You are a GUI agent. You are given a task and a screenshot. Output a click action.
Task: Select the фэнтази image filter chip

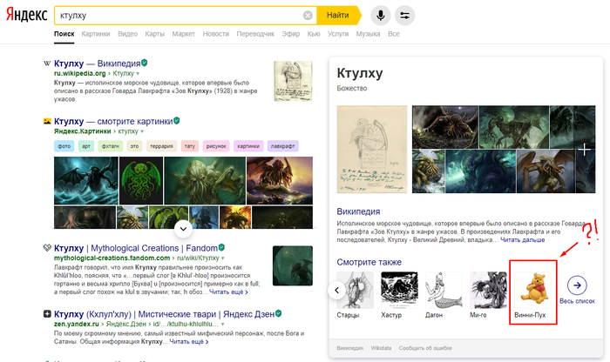(x=109, y=146)
